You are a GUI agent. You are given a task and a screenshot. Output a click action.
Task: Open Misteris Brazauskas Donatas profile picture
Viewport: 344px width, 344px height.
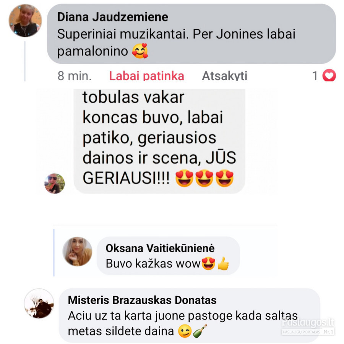pos(39,303)
